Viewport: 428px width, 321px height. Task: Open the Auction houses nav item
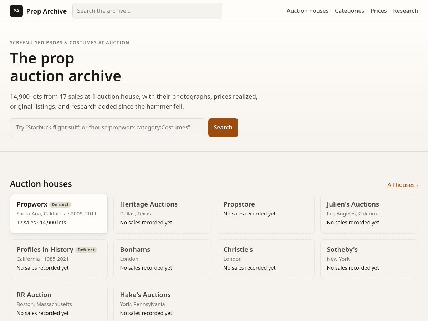pos(307,11)
